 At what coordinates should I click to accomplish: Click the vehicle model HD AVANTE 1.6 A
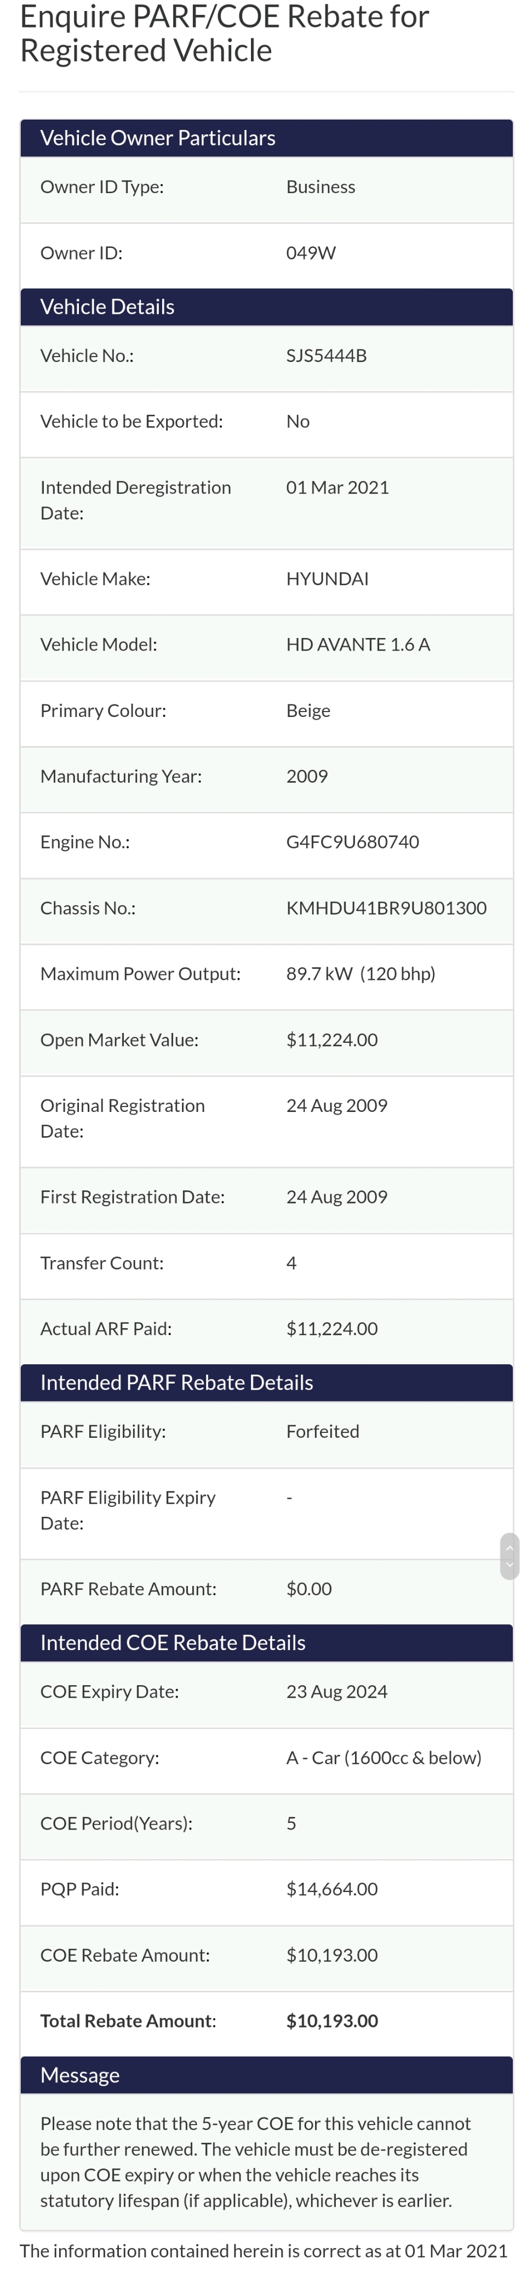pos(358,644)
